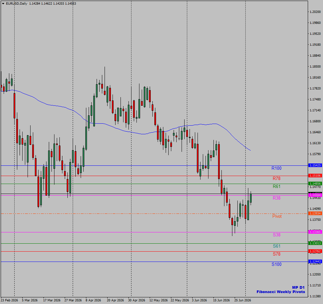Click the 12 May 2026 date on time axis
323x304 pixels.
tap(158, 300)
